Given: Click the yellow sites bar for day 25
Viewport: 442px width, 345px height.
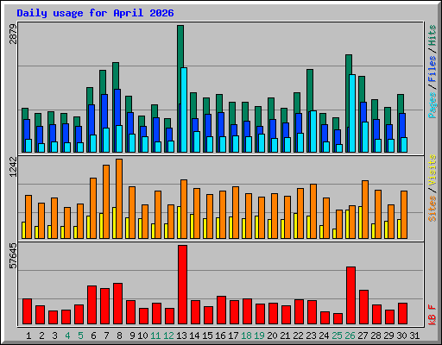Looking at the screenshot, I should pyautogui.click(x=334, y=234).
